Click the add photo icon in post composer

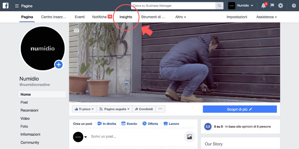tap(189, 137)
